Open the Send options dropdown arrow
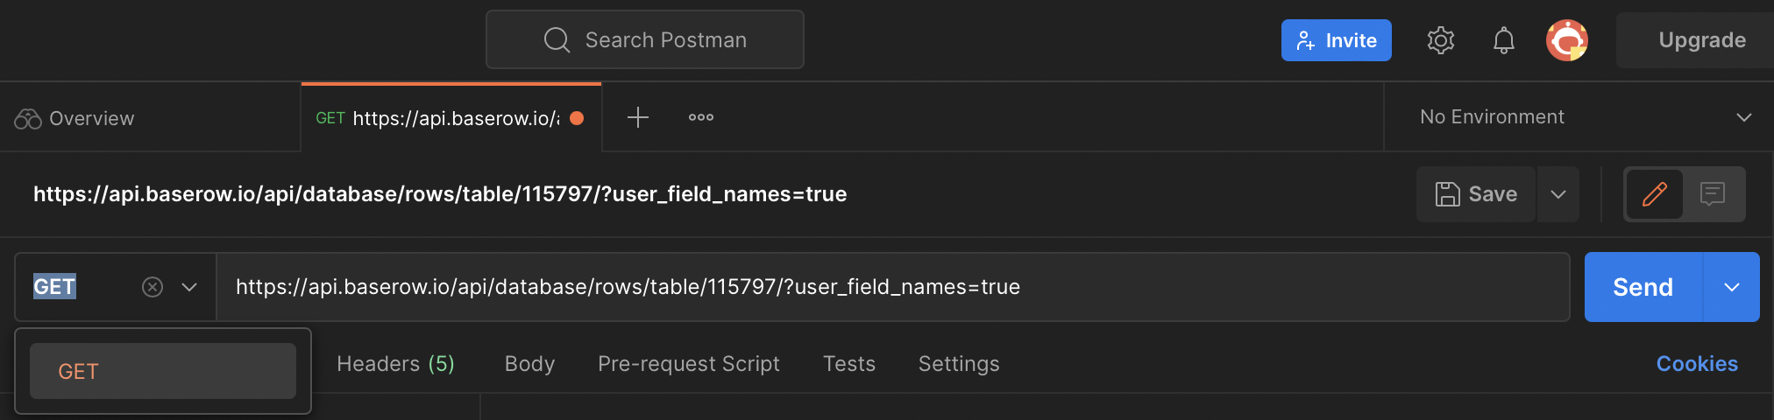 [1732, 287]
